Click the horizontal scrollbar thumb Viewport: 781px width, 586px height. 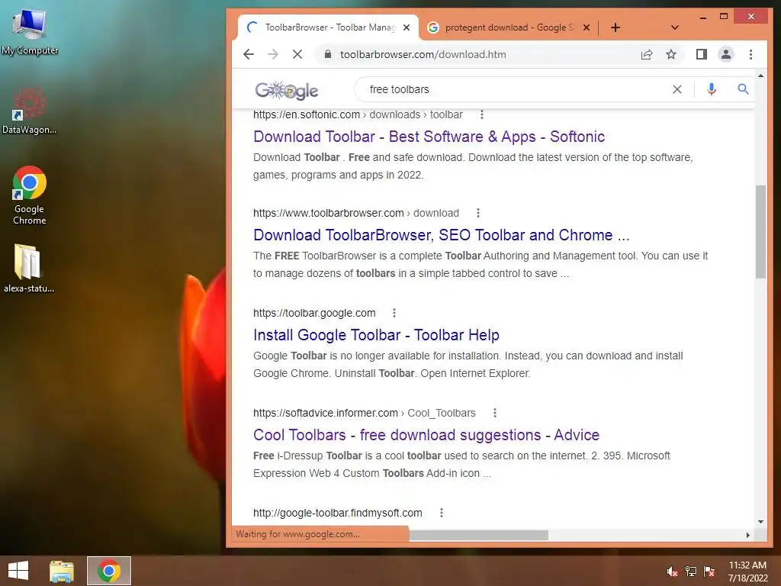coord(478,535)
